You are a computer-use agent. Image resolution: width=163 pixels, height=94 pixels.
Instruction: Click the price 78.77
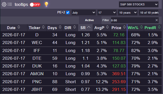pyautogui.click(x=119, y=50)
